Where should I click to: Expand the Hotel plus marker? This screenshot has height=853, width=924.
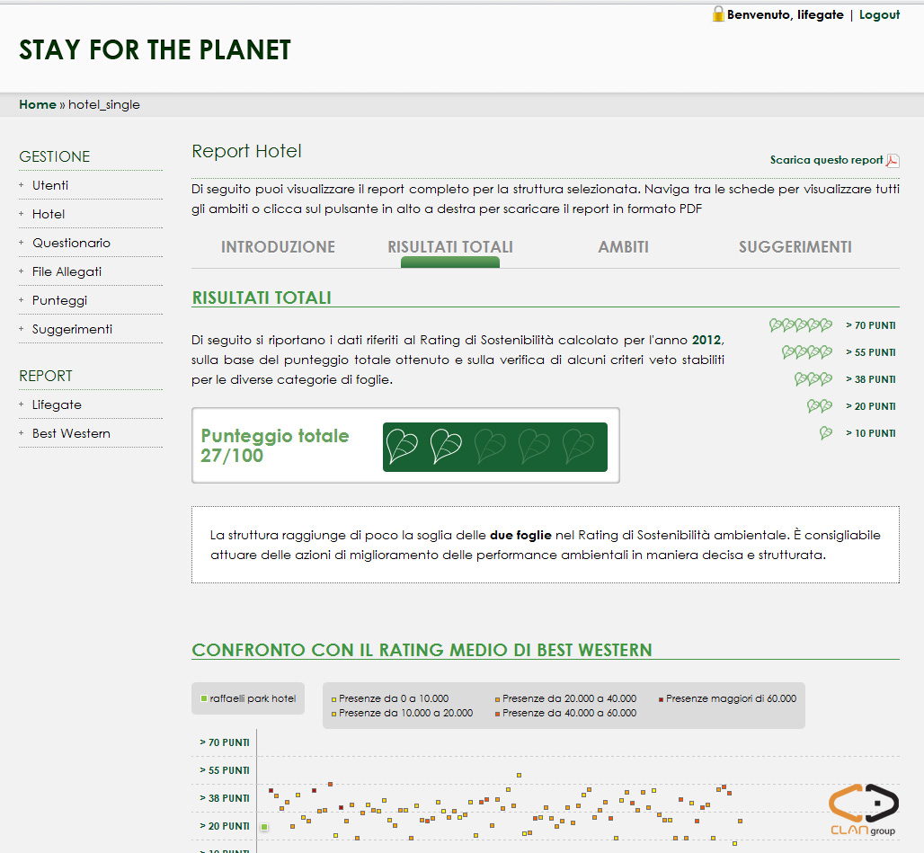point(22,214)
